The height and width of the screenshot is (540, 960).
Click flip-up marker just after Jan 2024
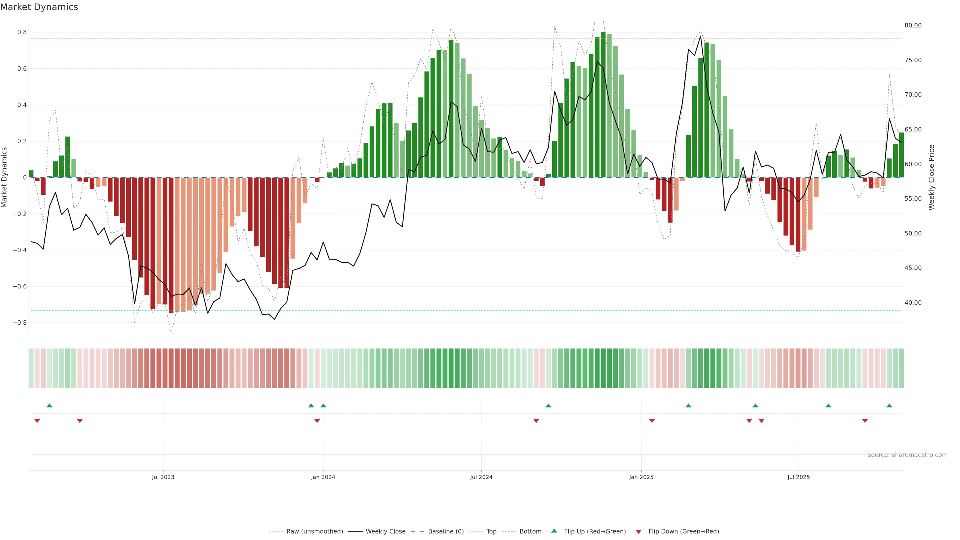[x=323, y=405]
